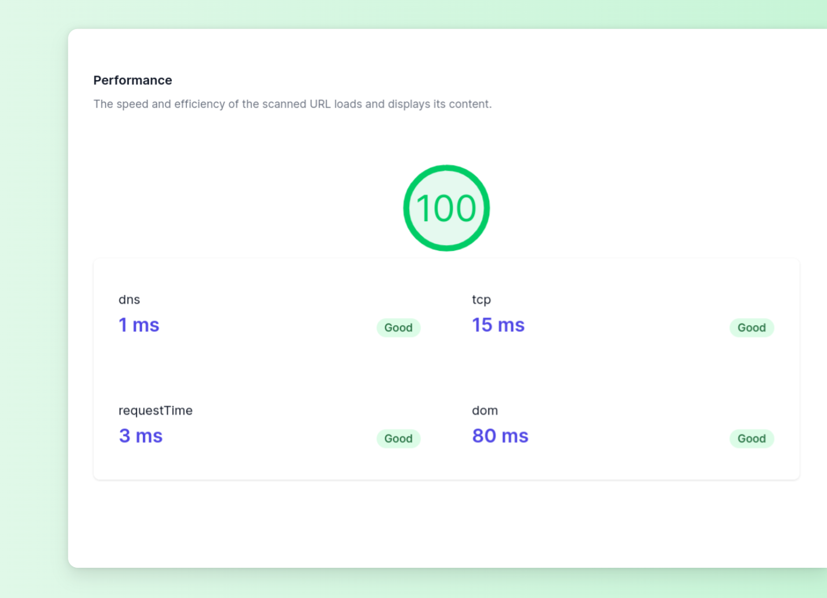Select the 3 ms requestTime value

pos(140,436)
